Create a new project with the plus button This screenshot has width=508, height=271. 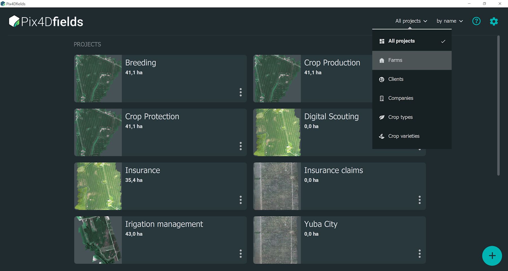492,256
